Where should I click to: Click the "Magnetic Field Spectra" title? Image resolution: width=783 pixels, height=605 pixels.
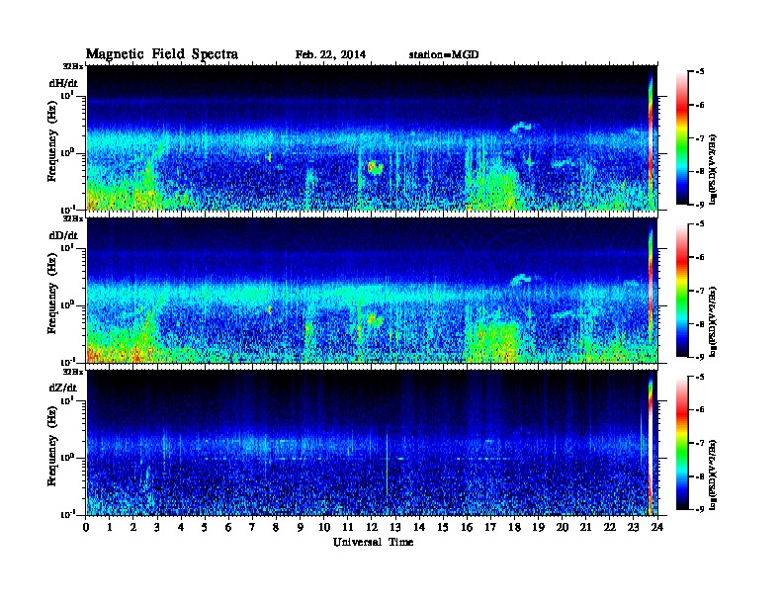162,54
